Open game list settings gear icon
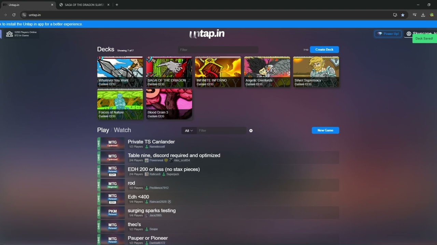Viewport: 437px width, 245px height. (251, 131)
